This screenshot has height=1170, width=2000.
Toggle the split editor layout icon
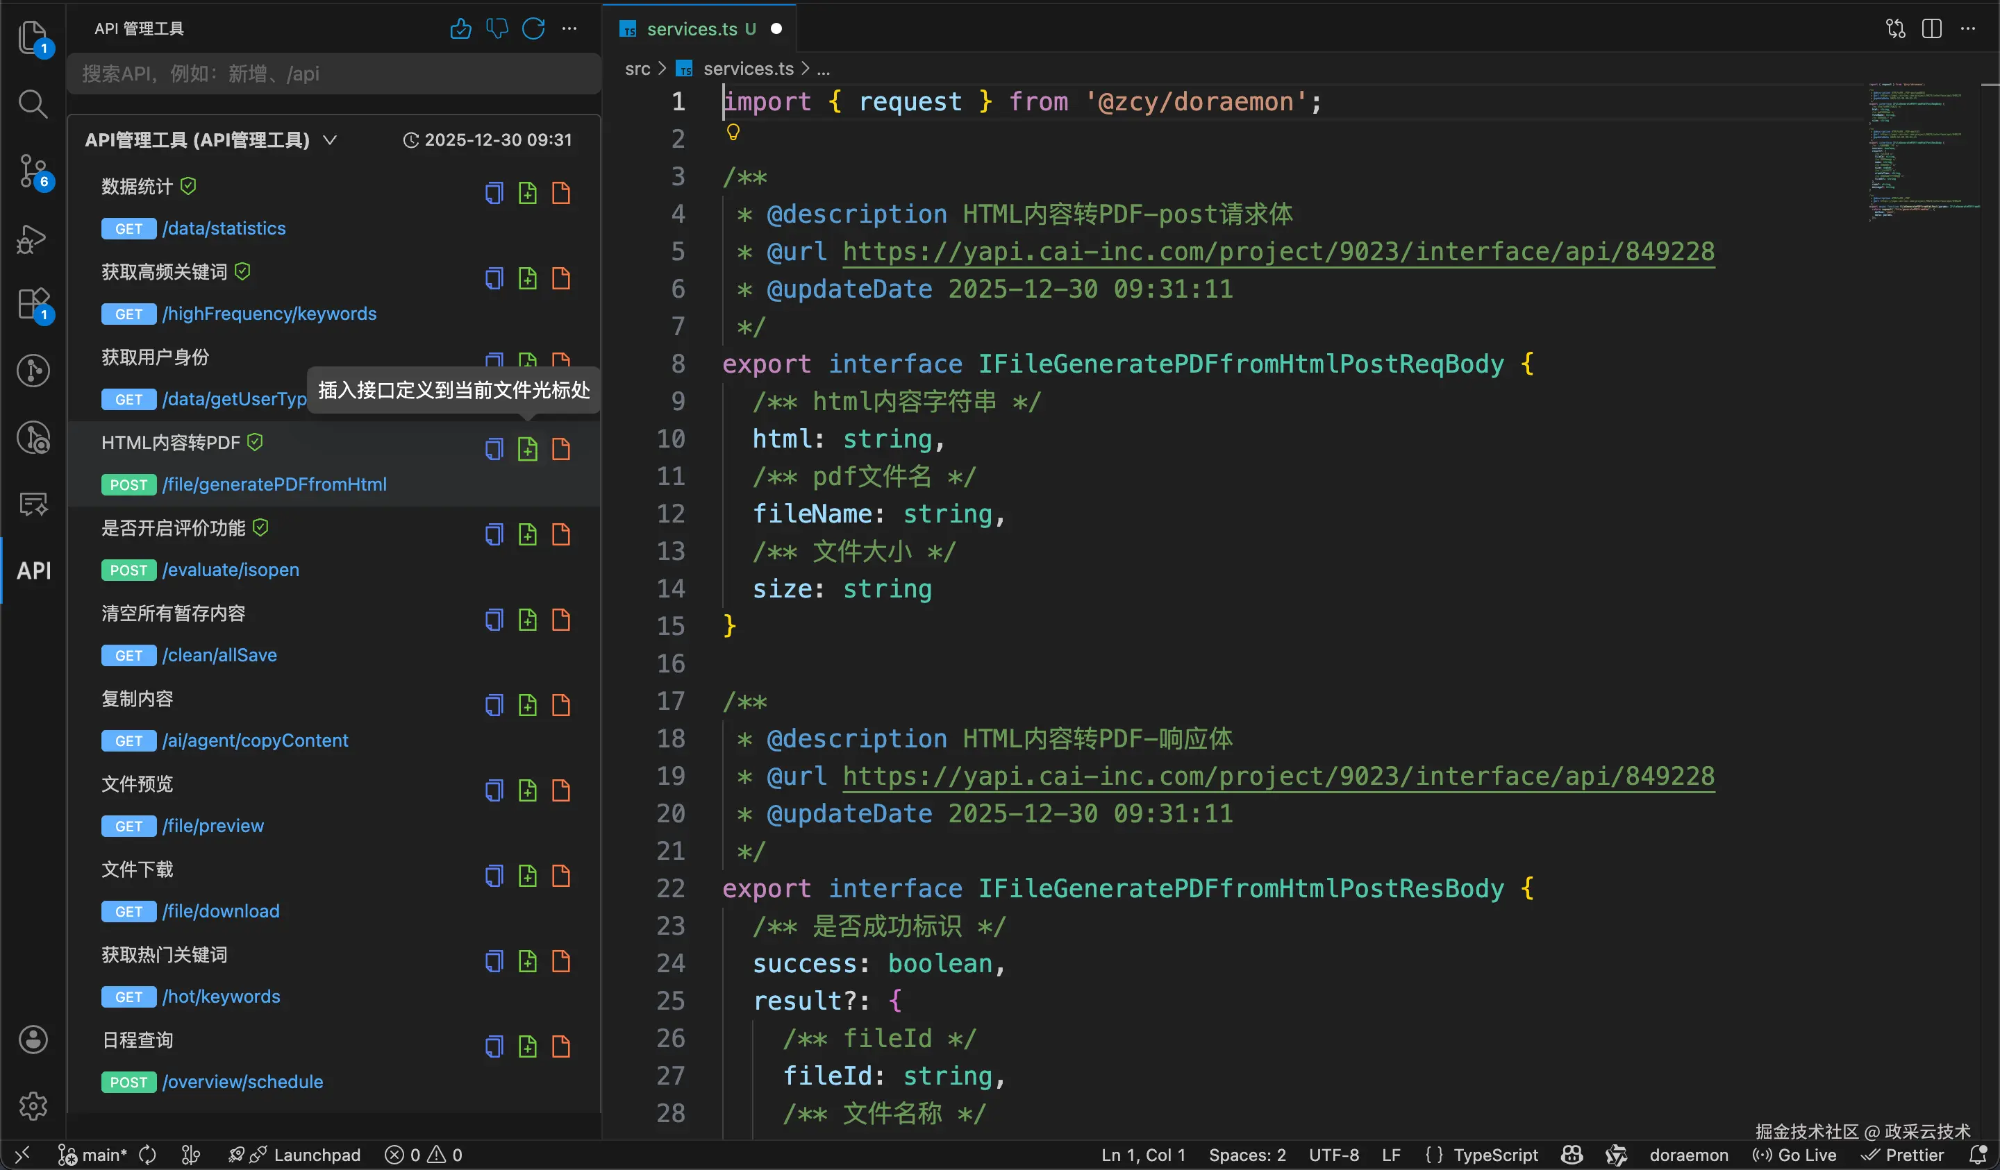pos(1932,29)
